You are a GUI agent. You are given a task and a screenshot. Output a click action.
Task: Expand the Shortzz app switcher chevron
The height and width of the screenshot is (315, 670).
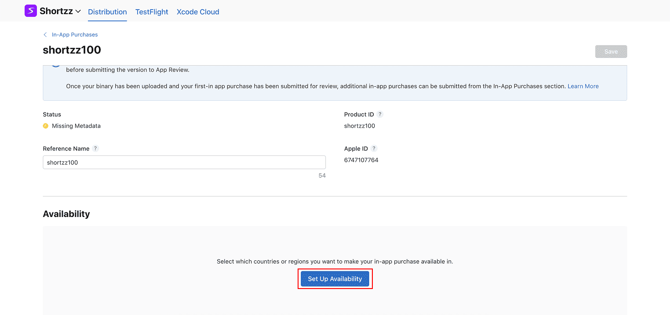pos(78,11)
